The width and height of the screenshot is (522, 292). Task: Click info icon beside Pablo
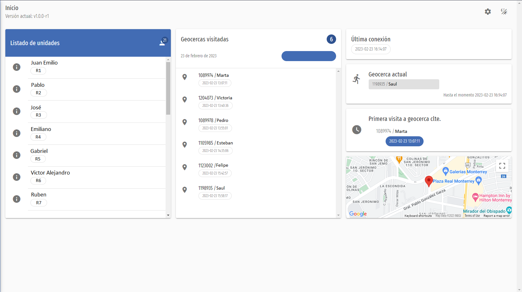(x=17, y=89)
